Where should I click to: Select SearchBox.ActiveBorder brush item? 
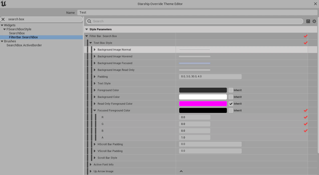[24, 45]
